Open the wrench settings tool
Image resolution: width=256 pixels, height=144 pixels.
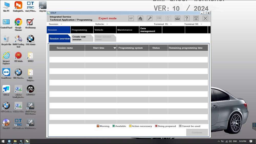click(150, 18)
